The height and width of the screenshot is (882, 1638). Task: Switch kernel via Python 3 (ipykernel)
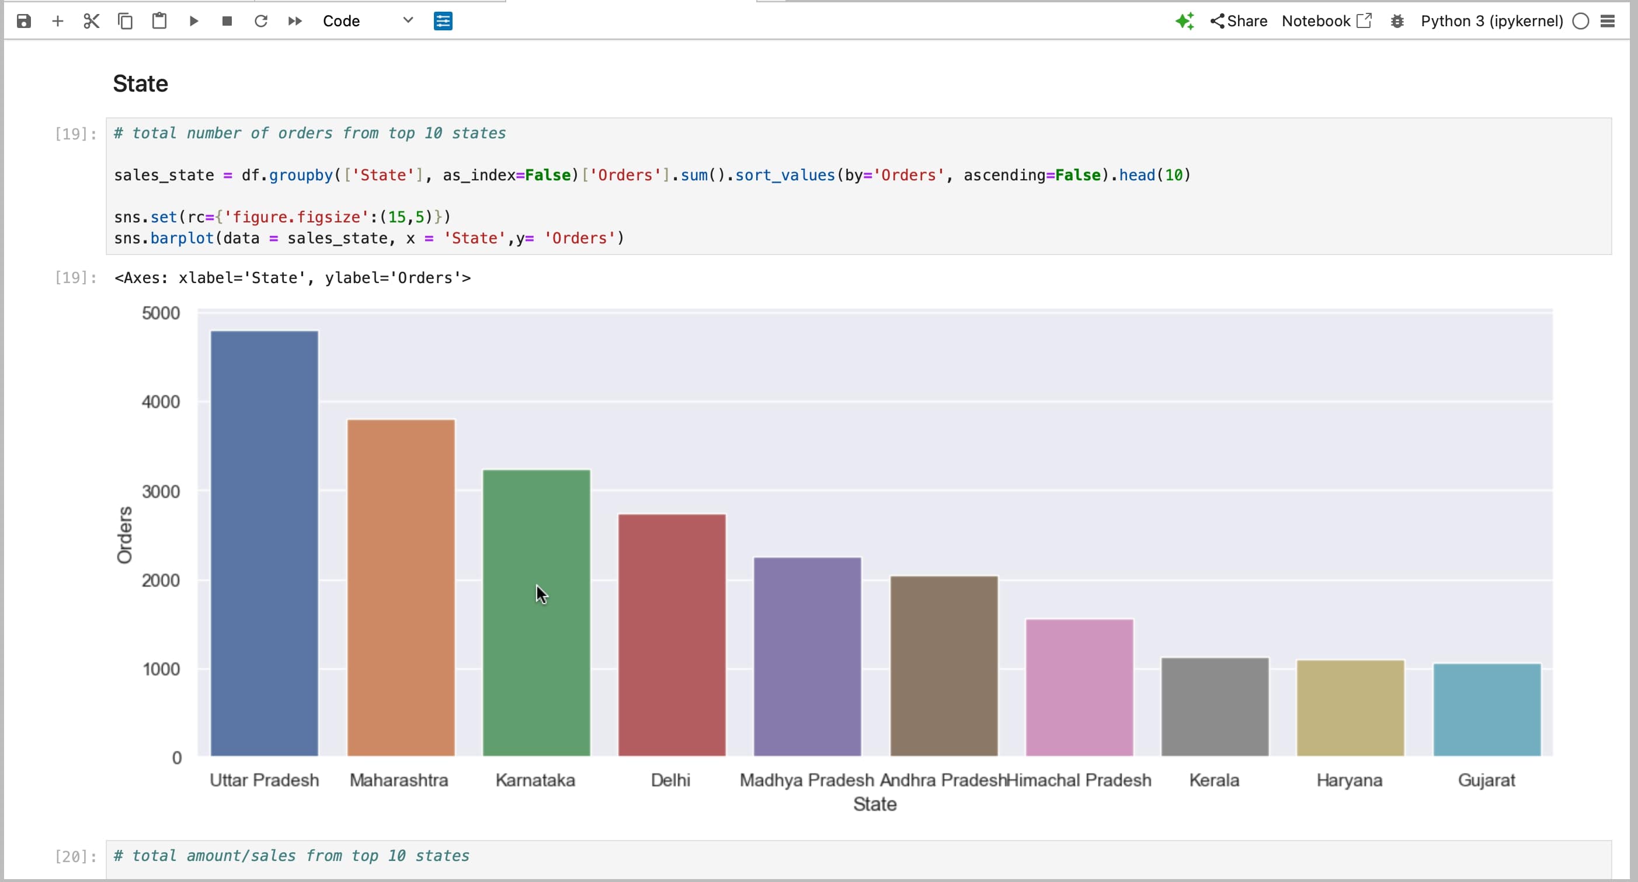click(1491, 21)
